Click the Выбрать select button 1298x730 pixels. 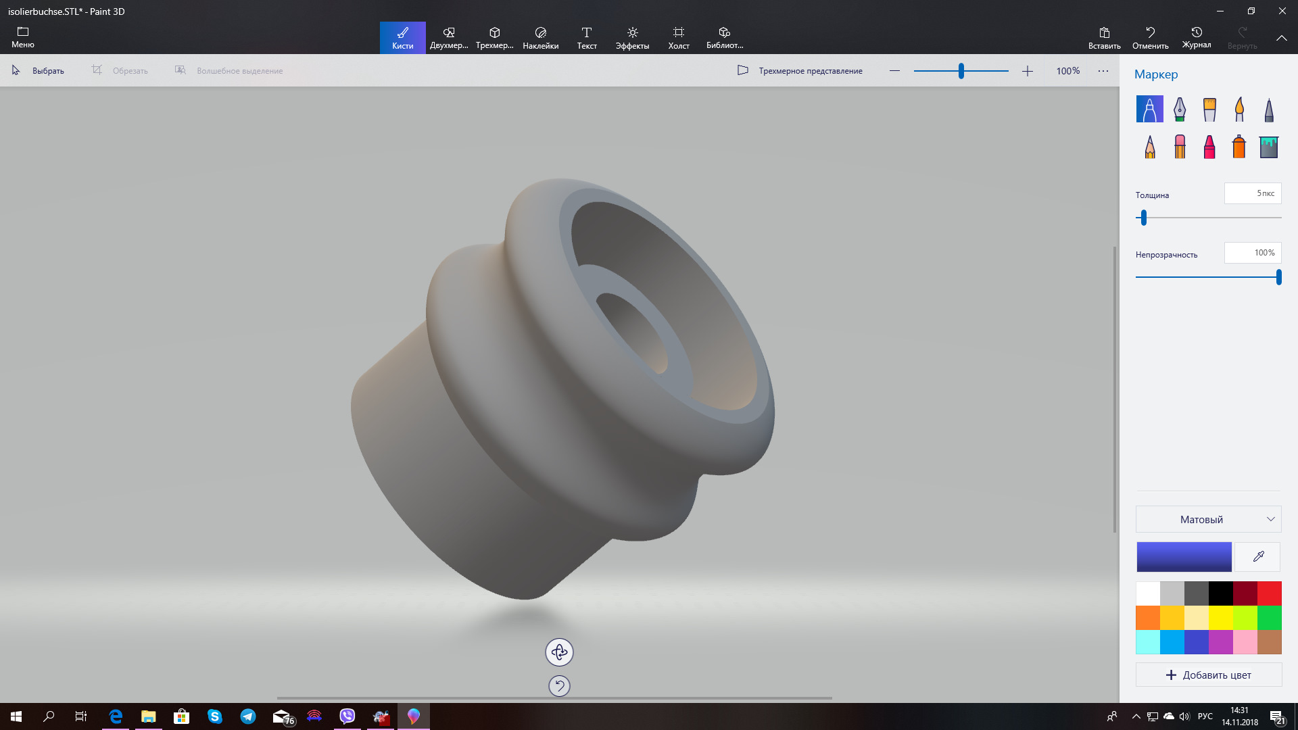39,70
